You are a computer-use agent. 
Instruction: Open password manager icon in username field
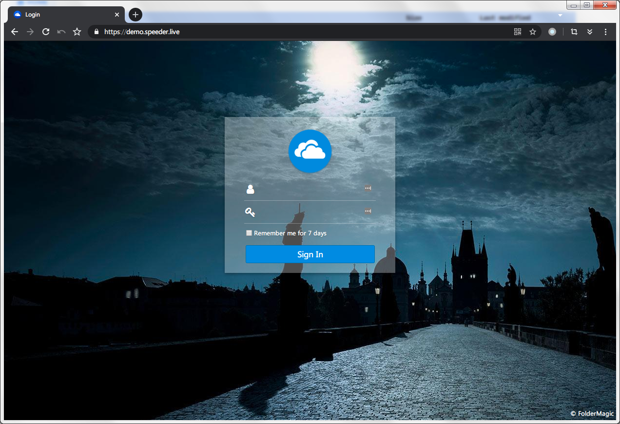point(368,188)
